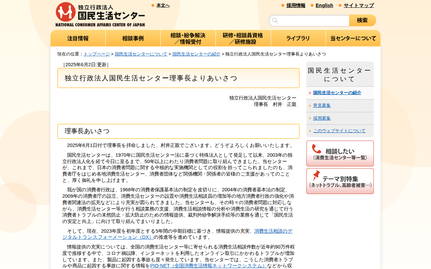Open このウェブサイトについて in sidebar
431x269 pixels.
339,131
